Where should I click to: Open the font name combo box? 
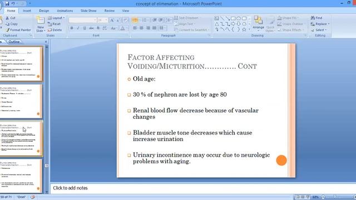[83, 20]
